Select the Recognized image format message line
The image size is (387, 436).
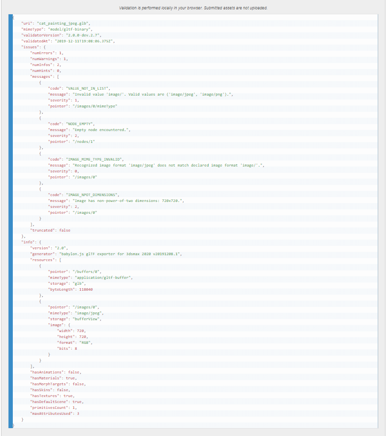click(156, 165)
